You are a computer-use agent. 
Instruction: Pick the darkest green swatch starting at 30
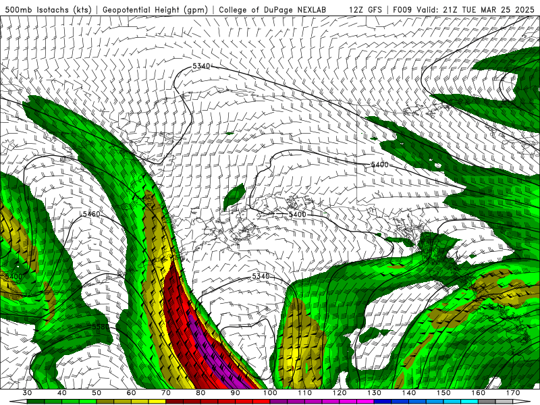tap(36, 402)
